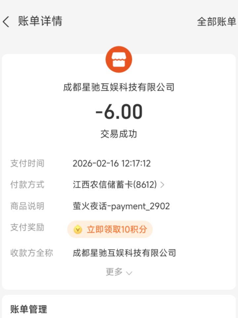Select product description 萤火夜话-payment_2902
Viewport: 238px width, 318px height.
(x=121, y=206)
